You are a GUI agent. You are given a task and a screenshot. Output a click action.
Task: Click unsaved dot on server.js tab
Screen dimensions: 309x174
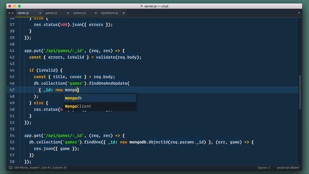click(40, 13)
